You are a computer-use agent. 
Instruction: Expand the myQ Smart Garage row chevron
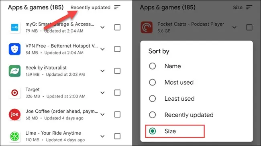tap(102, 27)
